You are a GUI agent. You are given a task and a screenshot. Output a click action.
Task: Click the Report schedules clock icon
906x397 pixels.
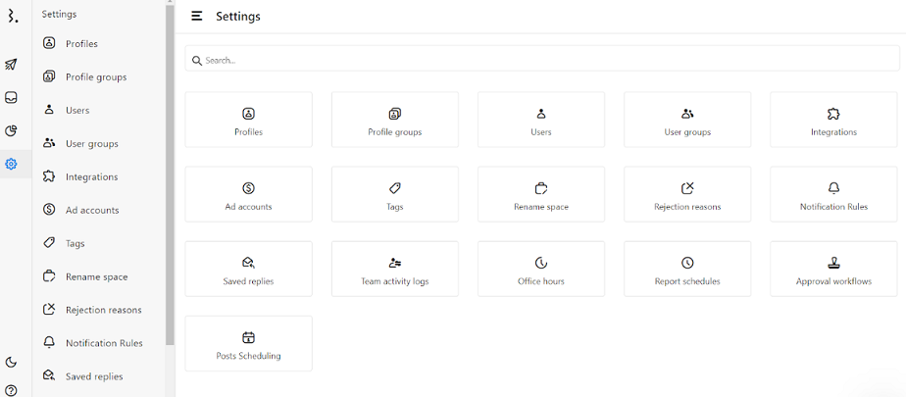click(x=687, y=263)
